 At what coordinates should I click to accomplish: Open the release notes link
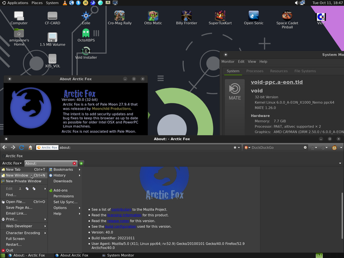coord(118,221)
